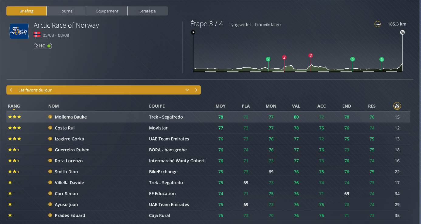Select the sprint marker after second climb

click(353, 59)
